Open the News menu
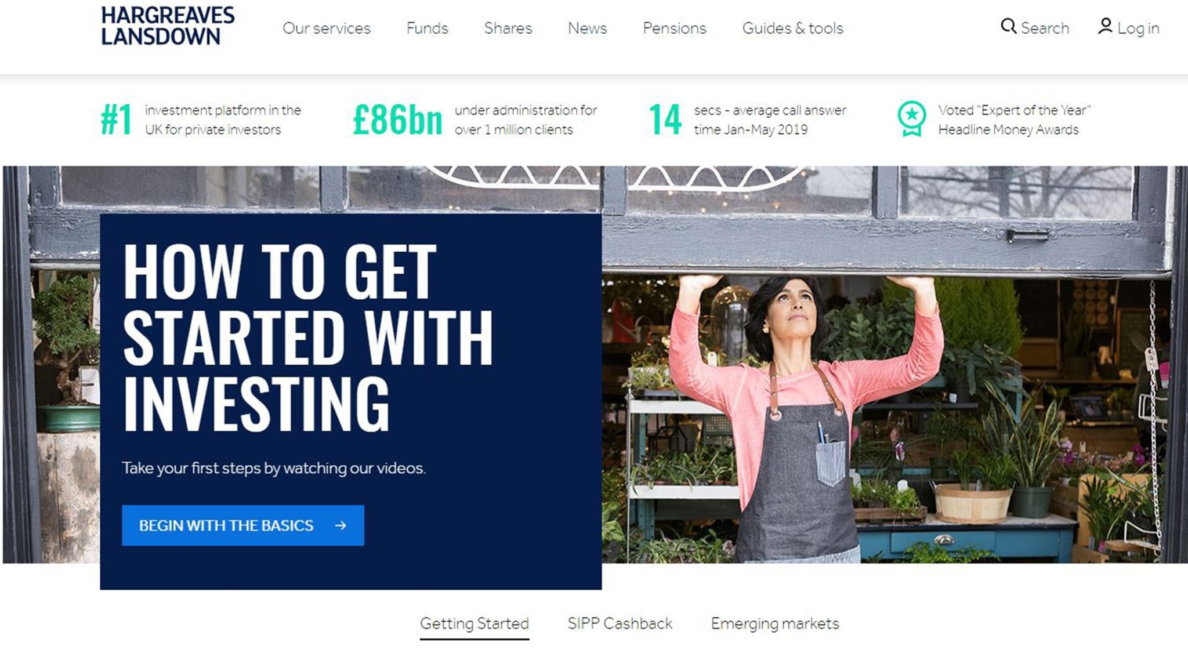The height and width of the screenshot is (668, 1188). coord(587,28)
